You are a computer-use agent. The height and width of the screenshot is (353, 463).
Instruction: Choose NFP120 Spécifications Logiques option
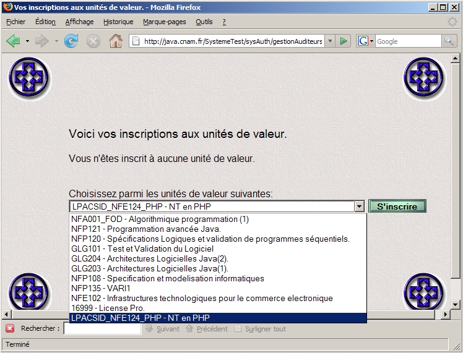coord(218,239)
